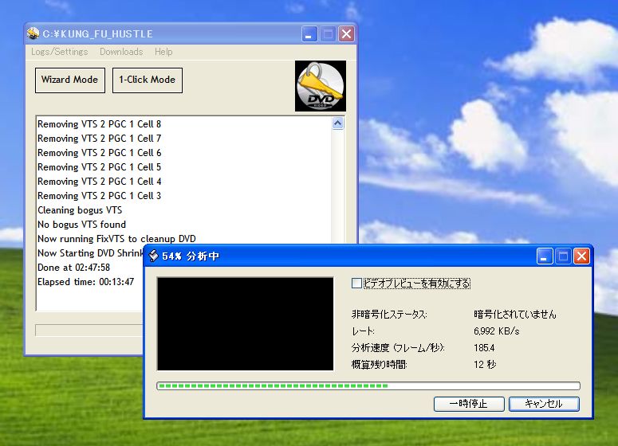Image resolution: width=618 pixels, height=446 pixels.
Task: Close the 分析中 analysis dialog
Action: click(581, 256)
